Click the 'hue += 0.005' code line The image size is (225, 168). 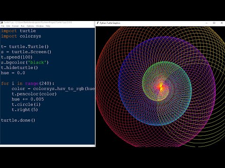coord(28,99)
